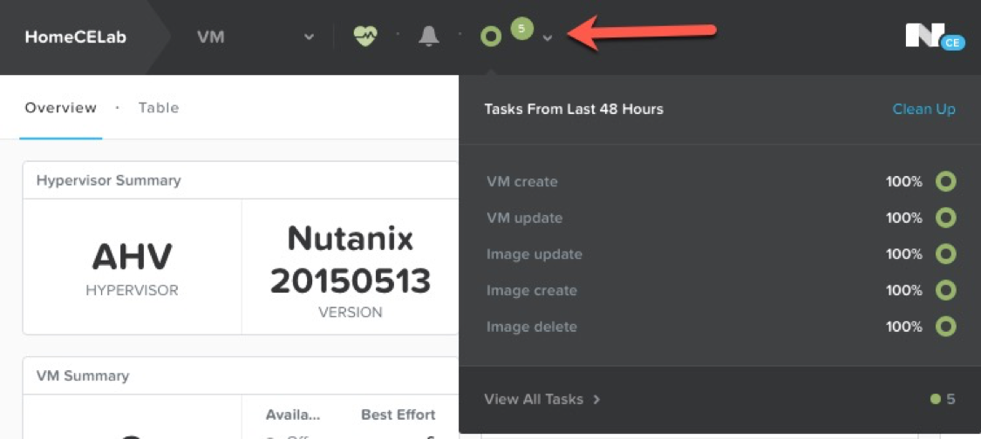Click the Hypervisor Summary heading
This screenshot has height=439, width=981.
click(x=109, y=180)
